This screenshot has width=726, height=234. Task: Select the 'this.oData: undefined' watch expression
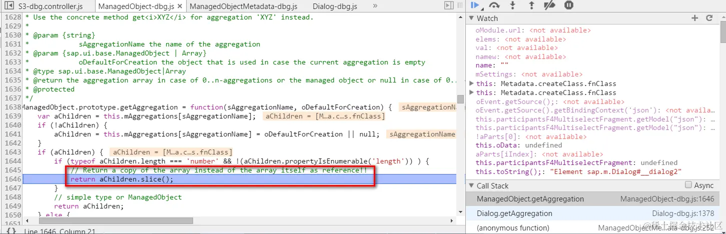pos(519,145)
